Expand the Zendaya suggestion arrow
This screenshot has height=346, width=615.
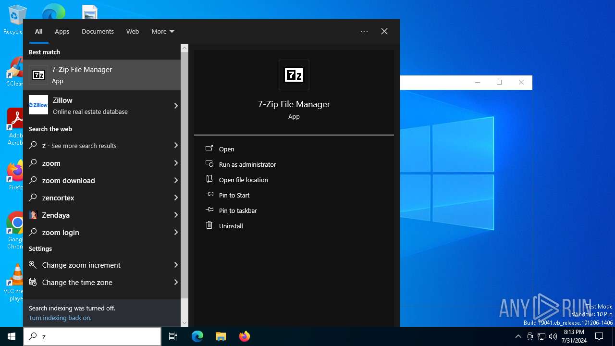click(176, 215)
